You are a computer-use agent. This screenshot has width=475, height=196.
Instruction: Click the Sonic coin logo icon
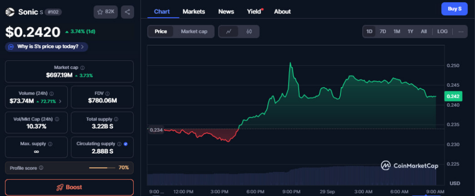coord(10,12)
